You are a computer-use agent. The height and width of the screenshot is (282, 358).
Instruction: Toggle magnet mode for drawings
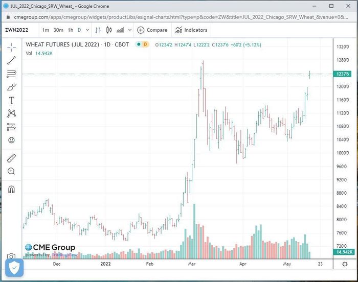pos(11,189)
